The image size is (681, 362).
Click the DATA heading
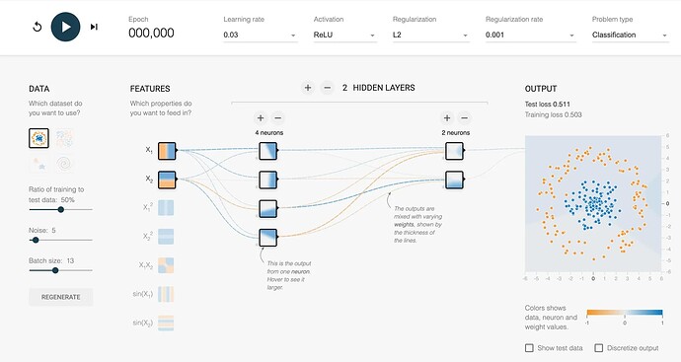pos(39,89)
